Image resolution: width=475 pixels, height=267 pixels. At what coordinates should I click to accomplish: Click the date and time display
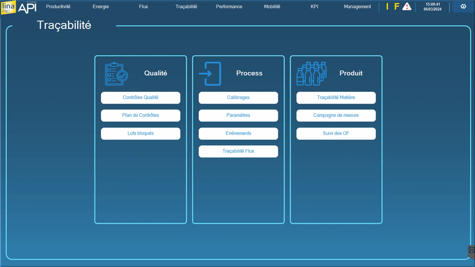click(433, 7)
